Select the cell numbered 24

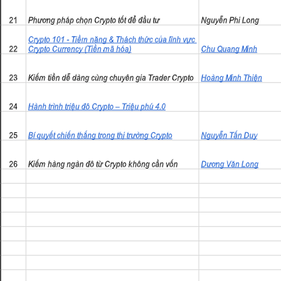tap(14, 97)
